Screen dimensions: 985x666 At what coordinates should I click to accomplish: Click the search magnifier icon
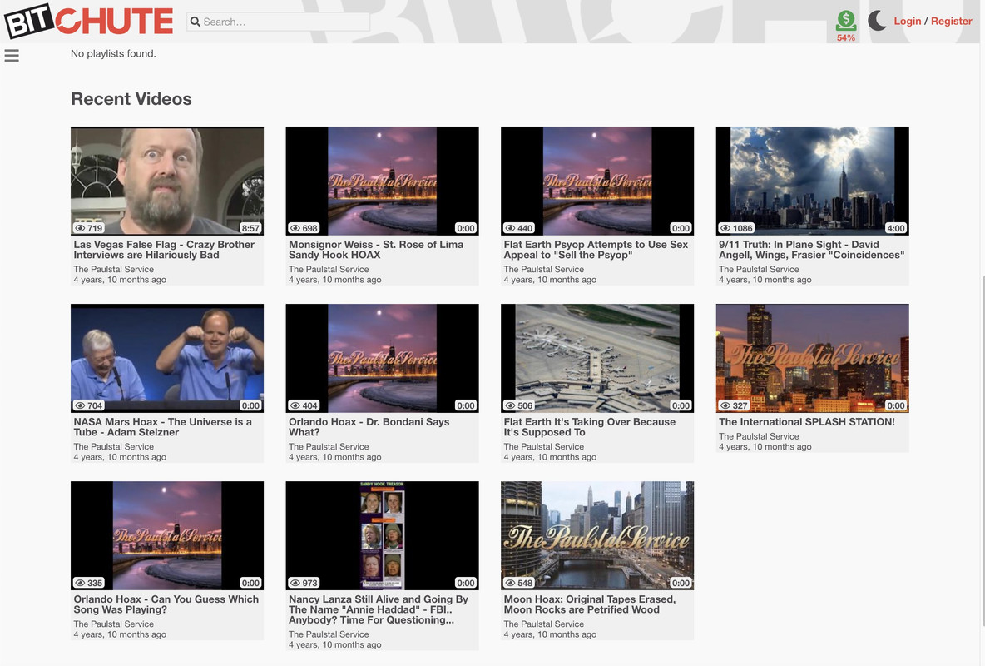click(x=196, y=22)
